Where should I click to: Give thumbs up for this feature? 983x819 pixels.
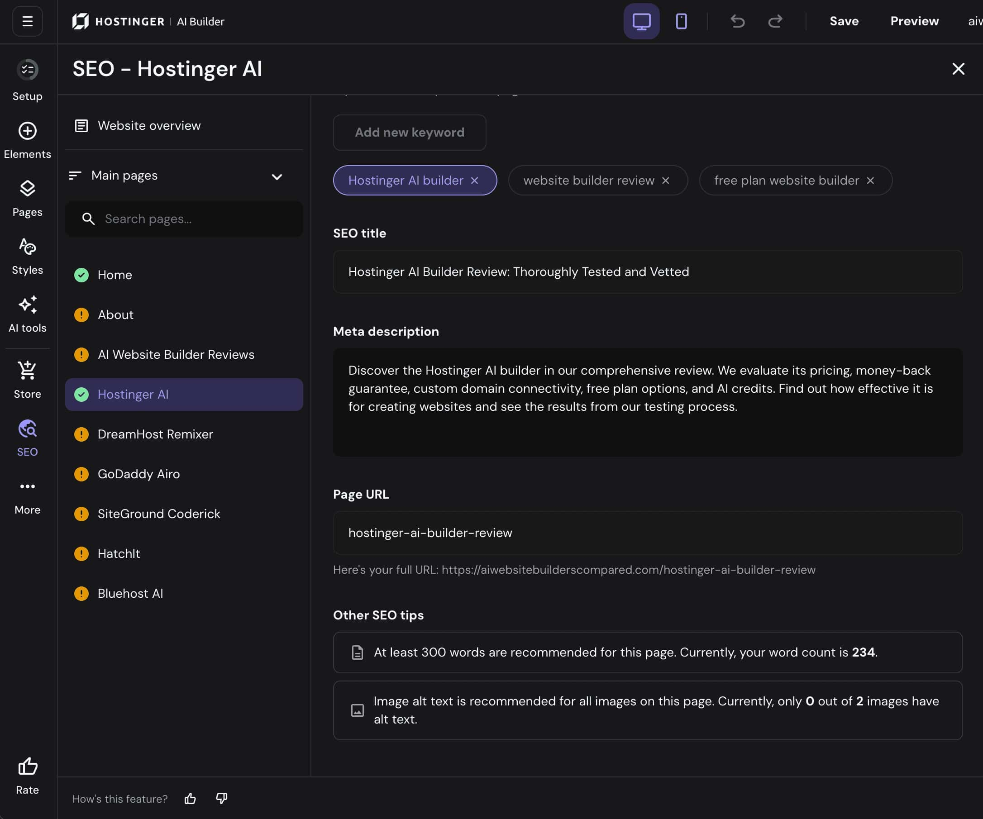190,798
